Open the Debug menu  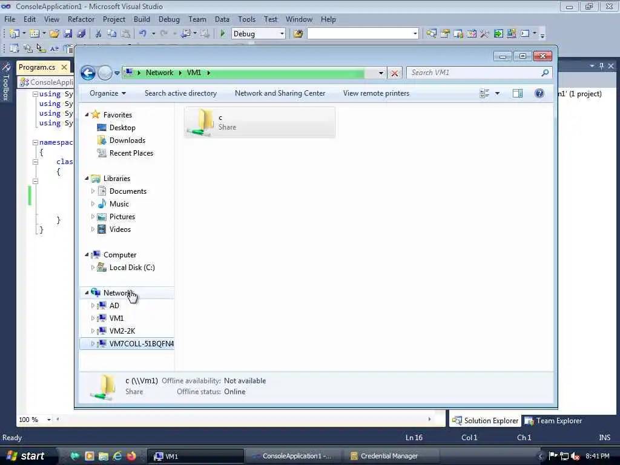click(169, 19)
